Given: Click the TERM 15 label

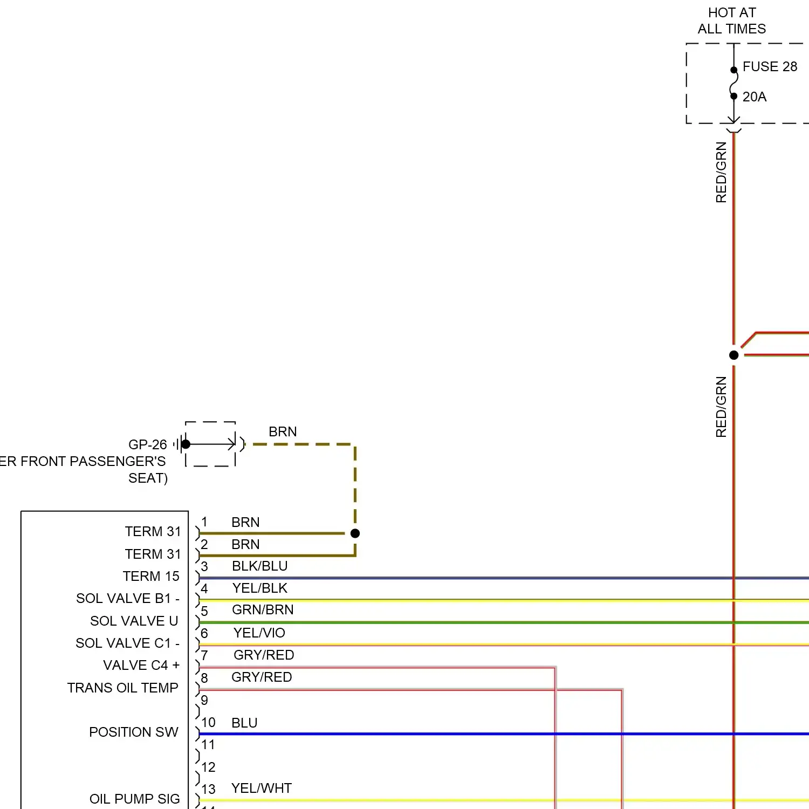Looking at the screenshot, I should [151, 577].
